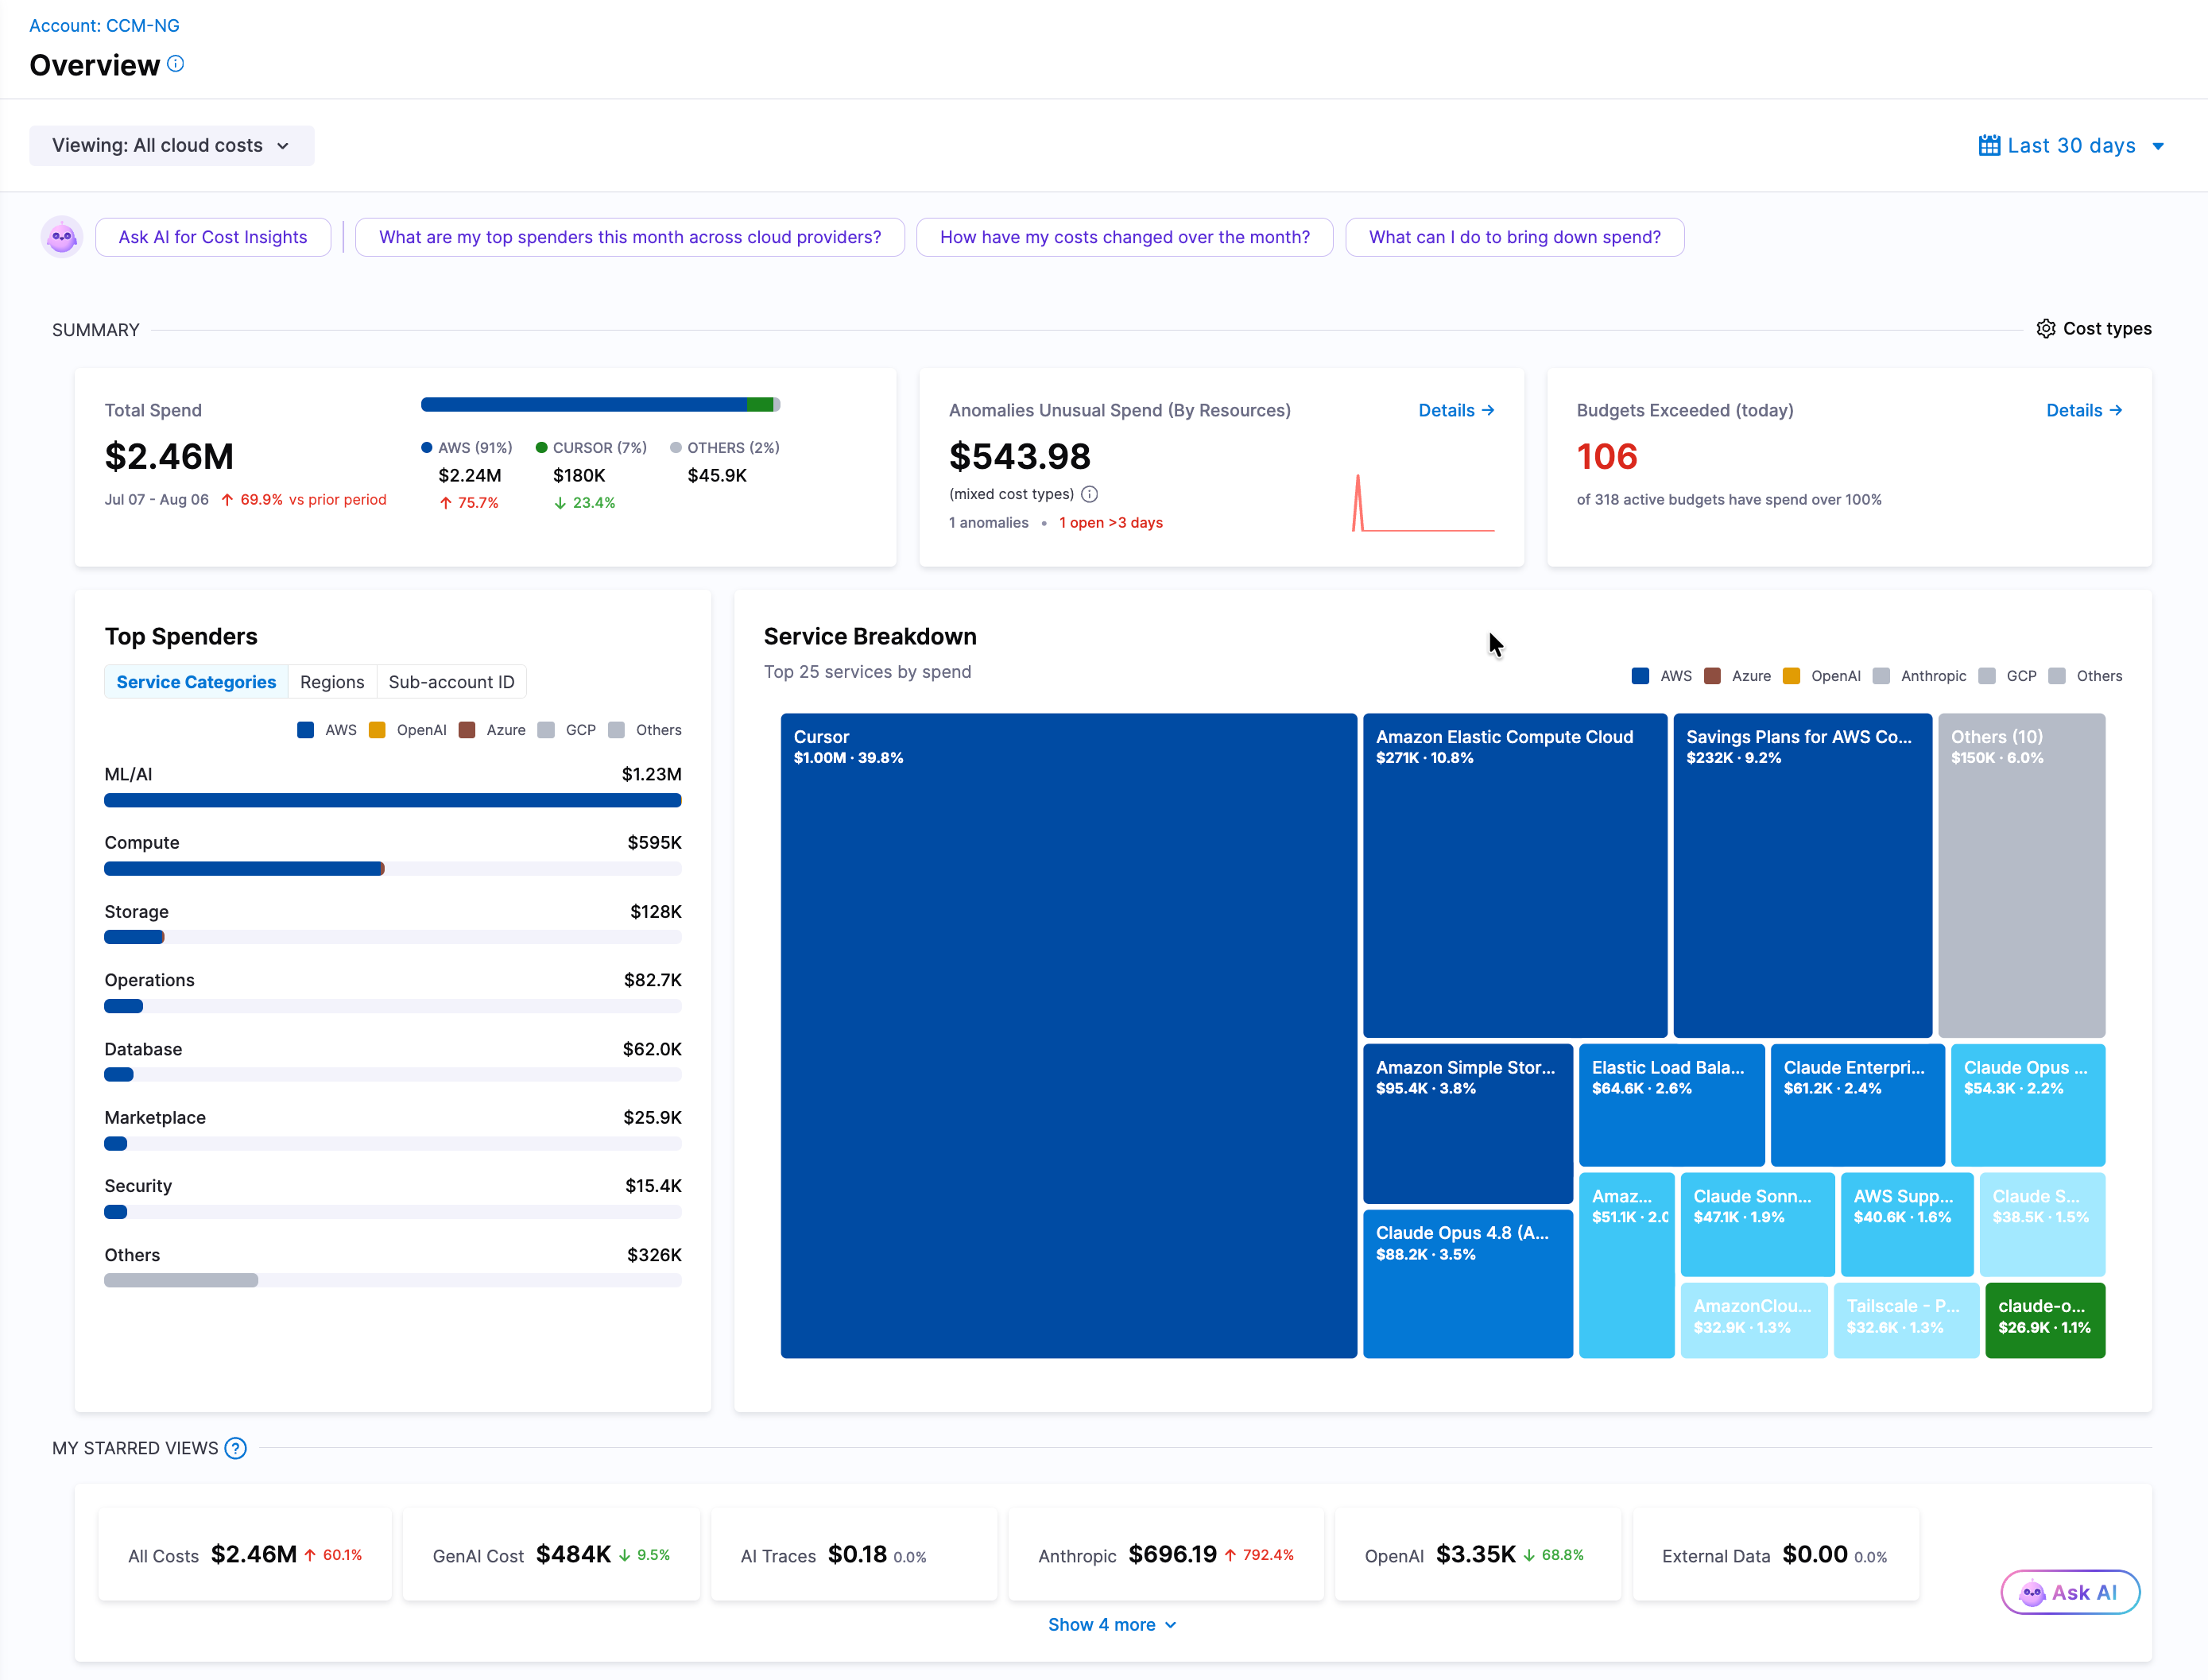Screen dimensions: 2208x1680
Task: Click Ask AI for Cost Insights button
Action: coord(213,237)
